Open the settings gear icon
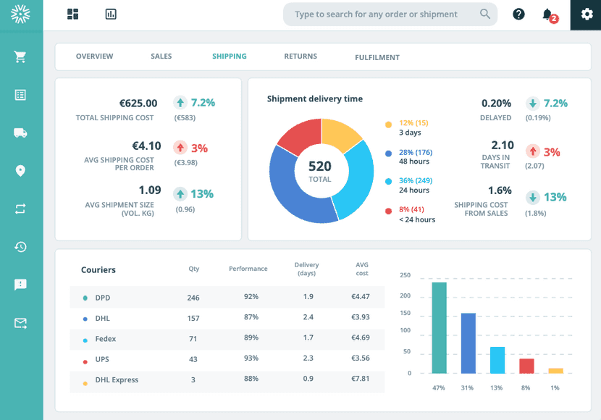This screenshot has height=420, width=601. click(x=587, y=14)
